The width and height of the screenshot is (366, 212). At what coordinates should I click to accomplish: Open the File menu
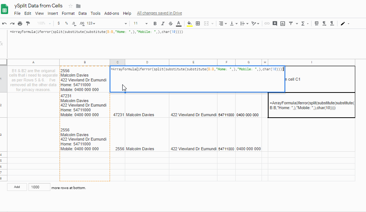pos(17,13)
